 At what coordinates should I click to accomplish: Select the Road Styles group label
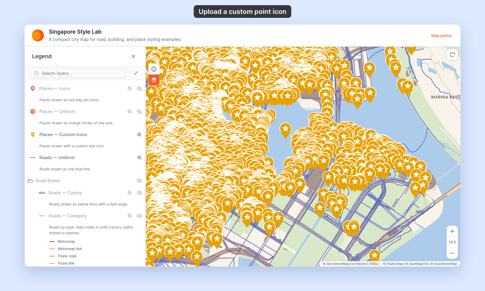pyautogui.click(x=48, y=181)
